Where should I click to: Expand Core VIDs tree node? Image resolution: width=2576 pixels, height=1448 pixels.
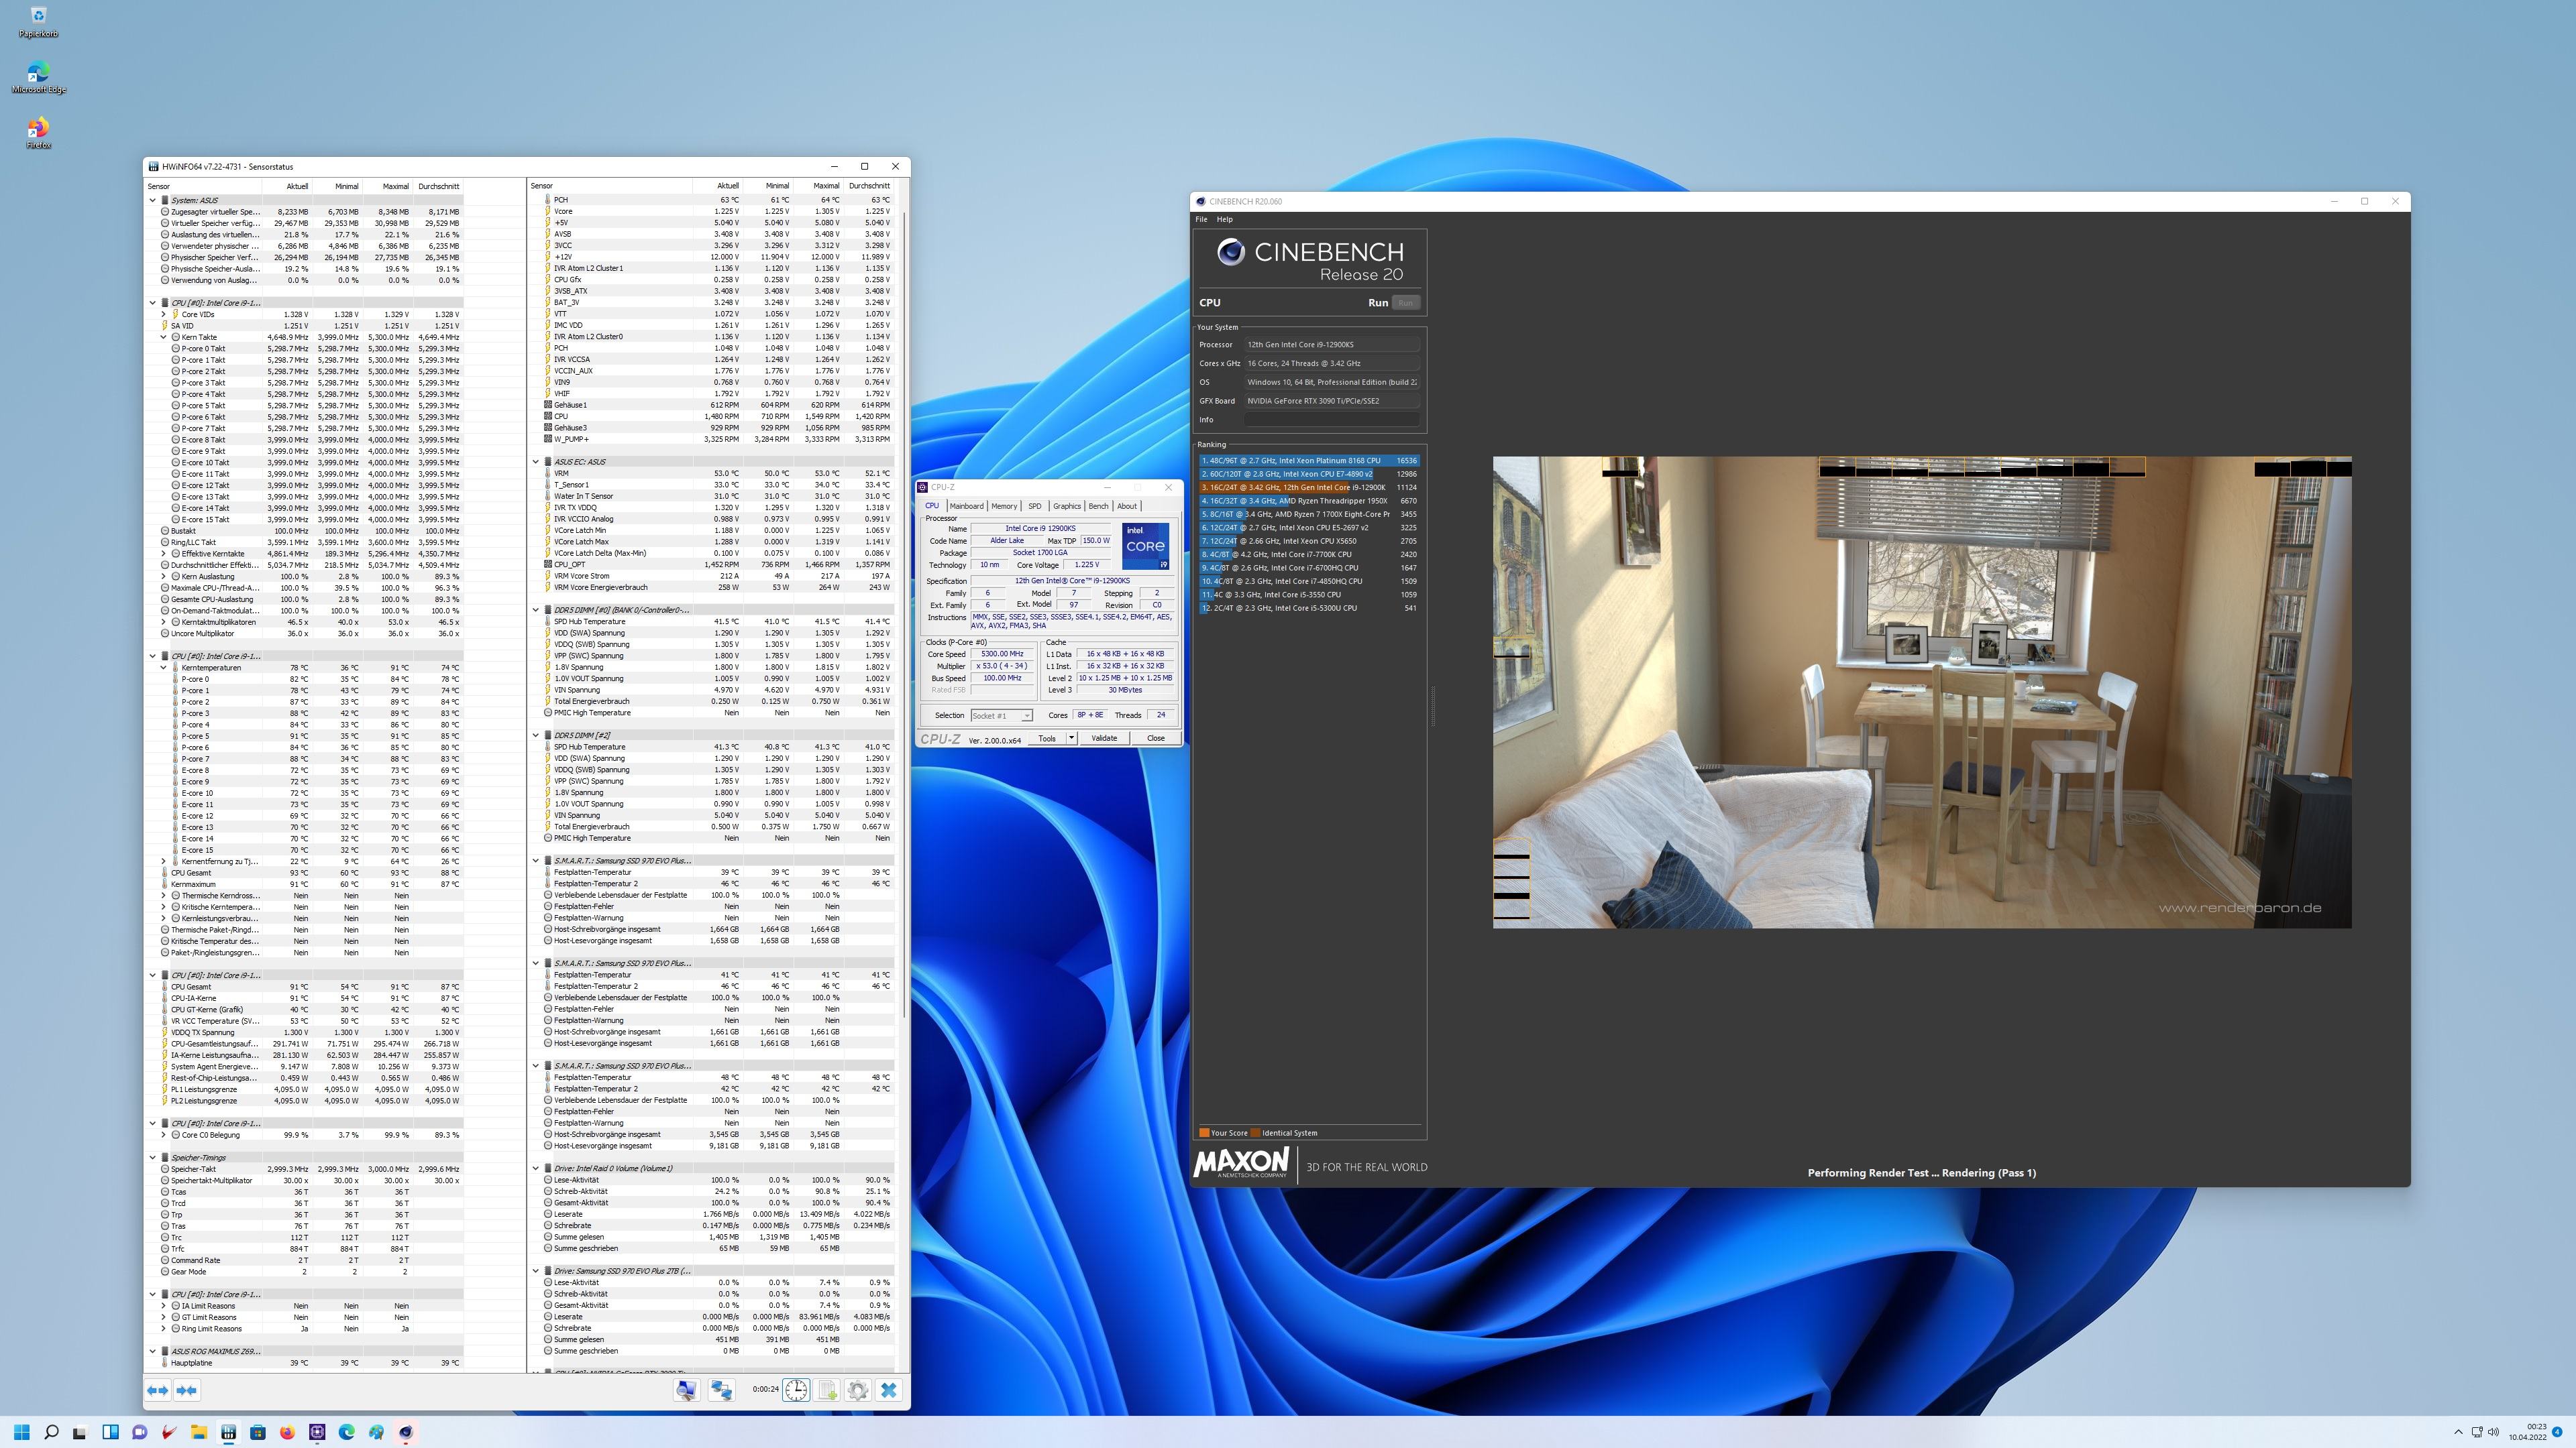164,314
